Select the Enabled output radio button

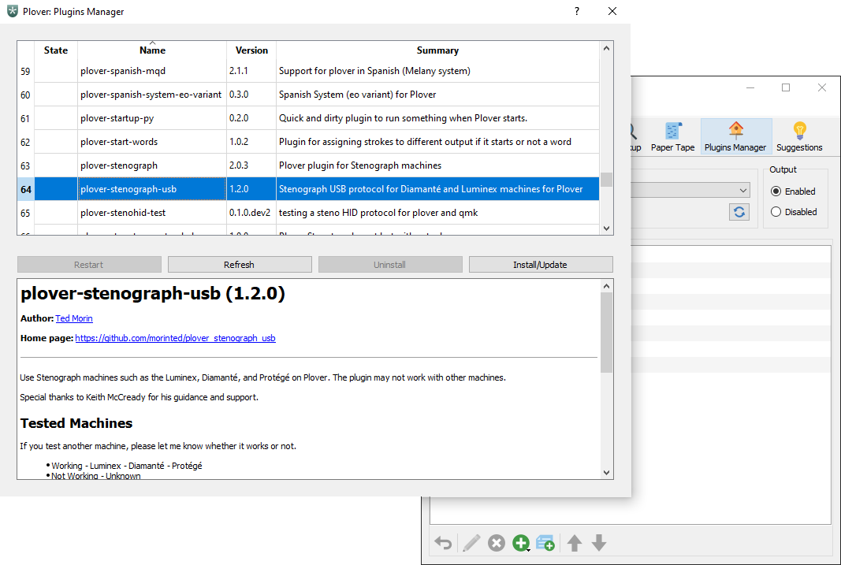pos(776,191)
